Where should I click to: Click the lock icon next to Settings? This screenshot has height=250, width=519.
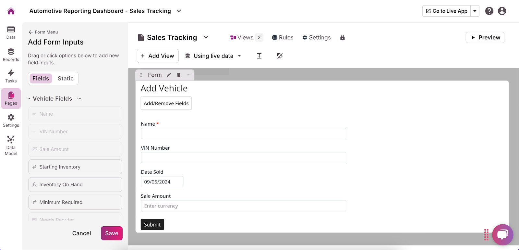click(342, 38)
